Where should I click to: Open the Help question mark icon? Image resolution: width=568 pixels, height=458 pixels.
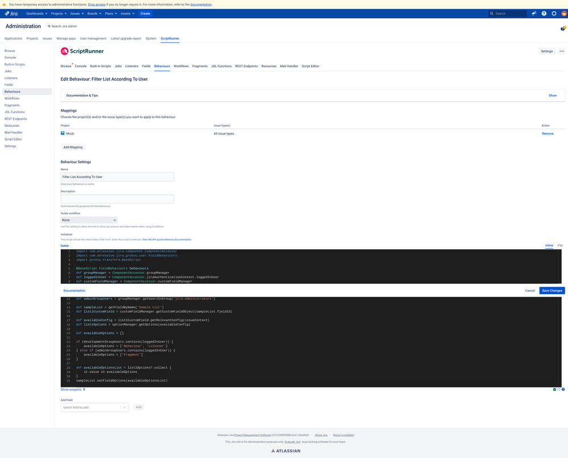pyautogui.click(x=544, y=13)
